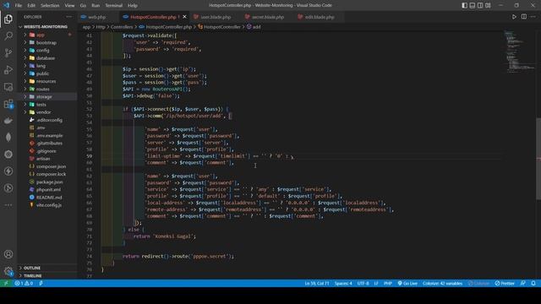Open the Search view in activity bar

[8, 35]
